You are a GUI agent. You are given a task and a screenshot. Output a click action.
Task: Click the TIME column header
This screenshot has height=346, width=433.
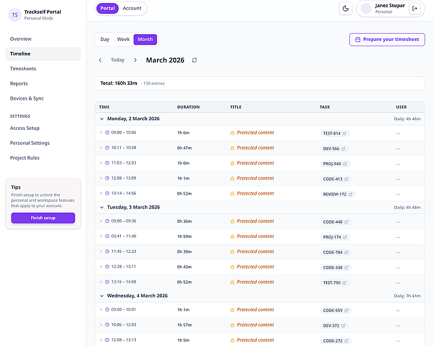pos(105,107)
